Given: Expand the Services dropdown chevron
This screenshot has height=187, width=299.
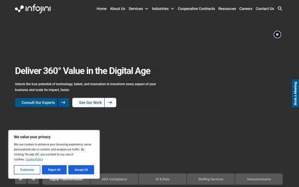Looking at the screenshot, I should coord(147,9).
